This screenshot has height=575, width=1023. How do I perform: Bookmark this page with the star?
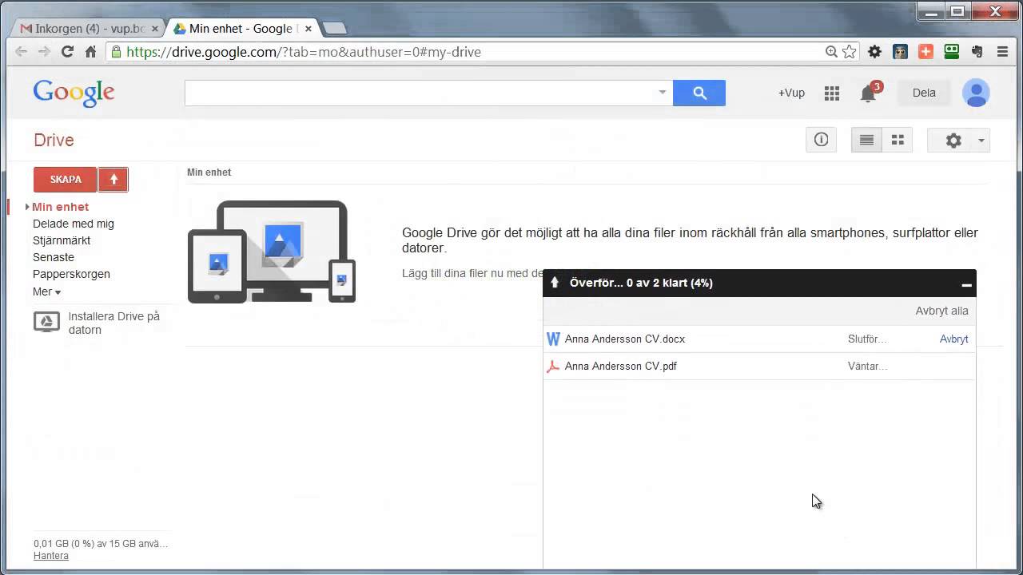click(849, 52)
